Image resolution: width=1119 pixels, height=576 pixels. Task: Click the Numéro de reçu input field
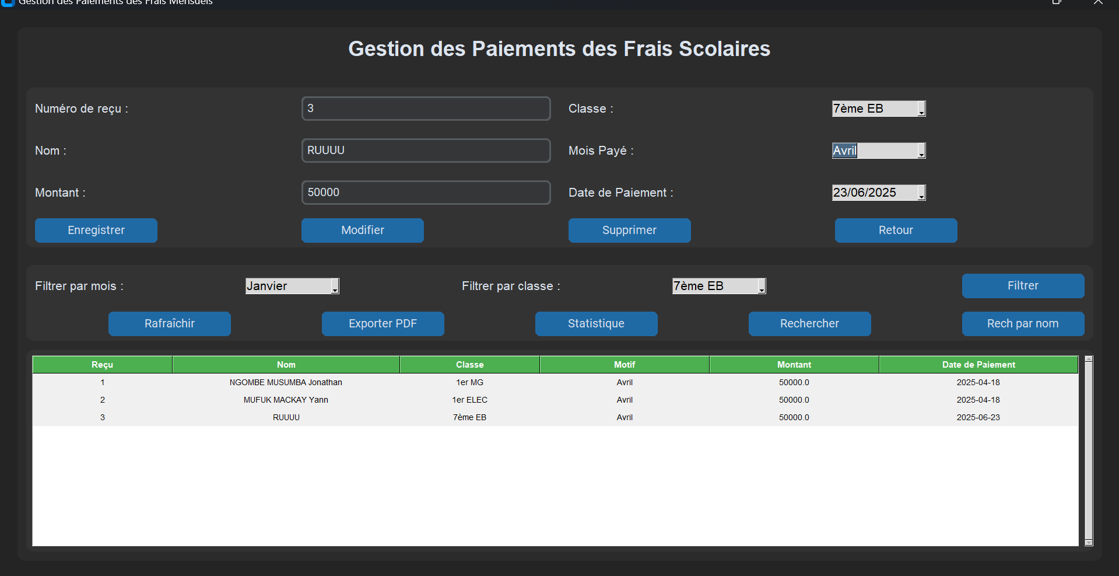[426, 109]
